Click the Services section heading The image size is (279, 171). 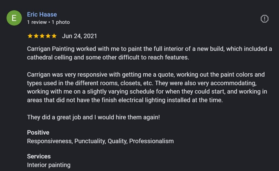click(38, 156)
